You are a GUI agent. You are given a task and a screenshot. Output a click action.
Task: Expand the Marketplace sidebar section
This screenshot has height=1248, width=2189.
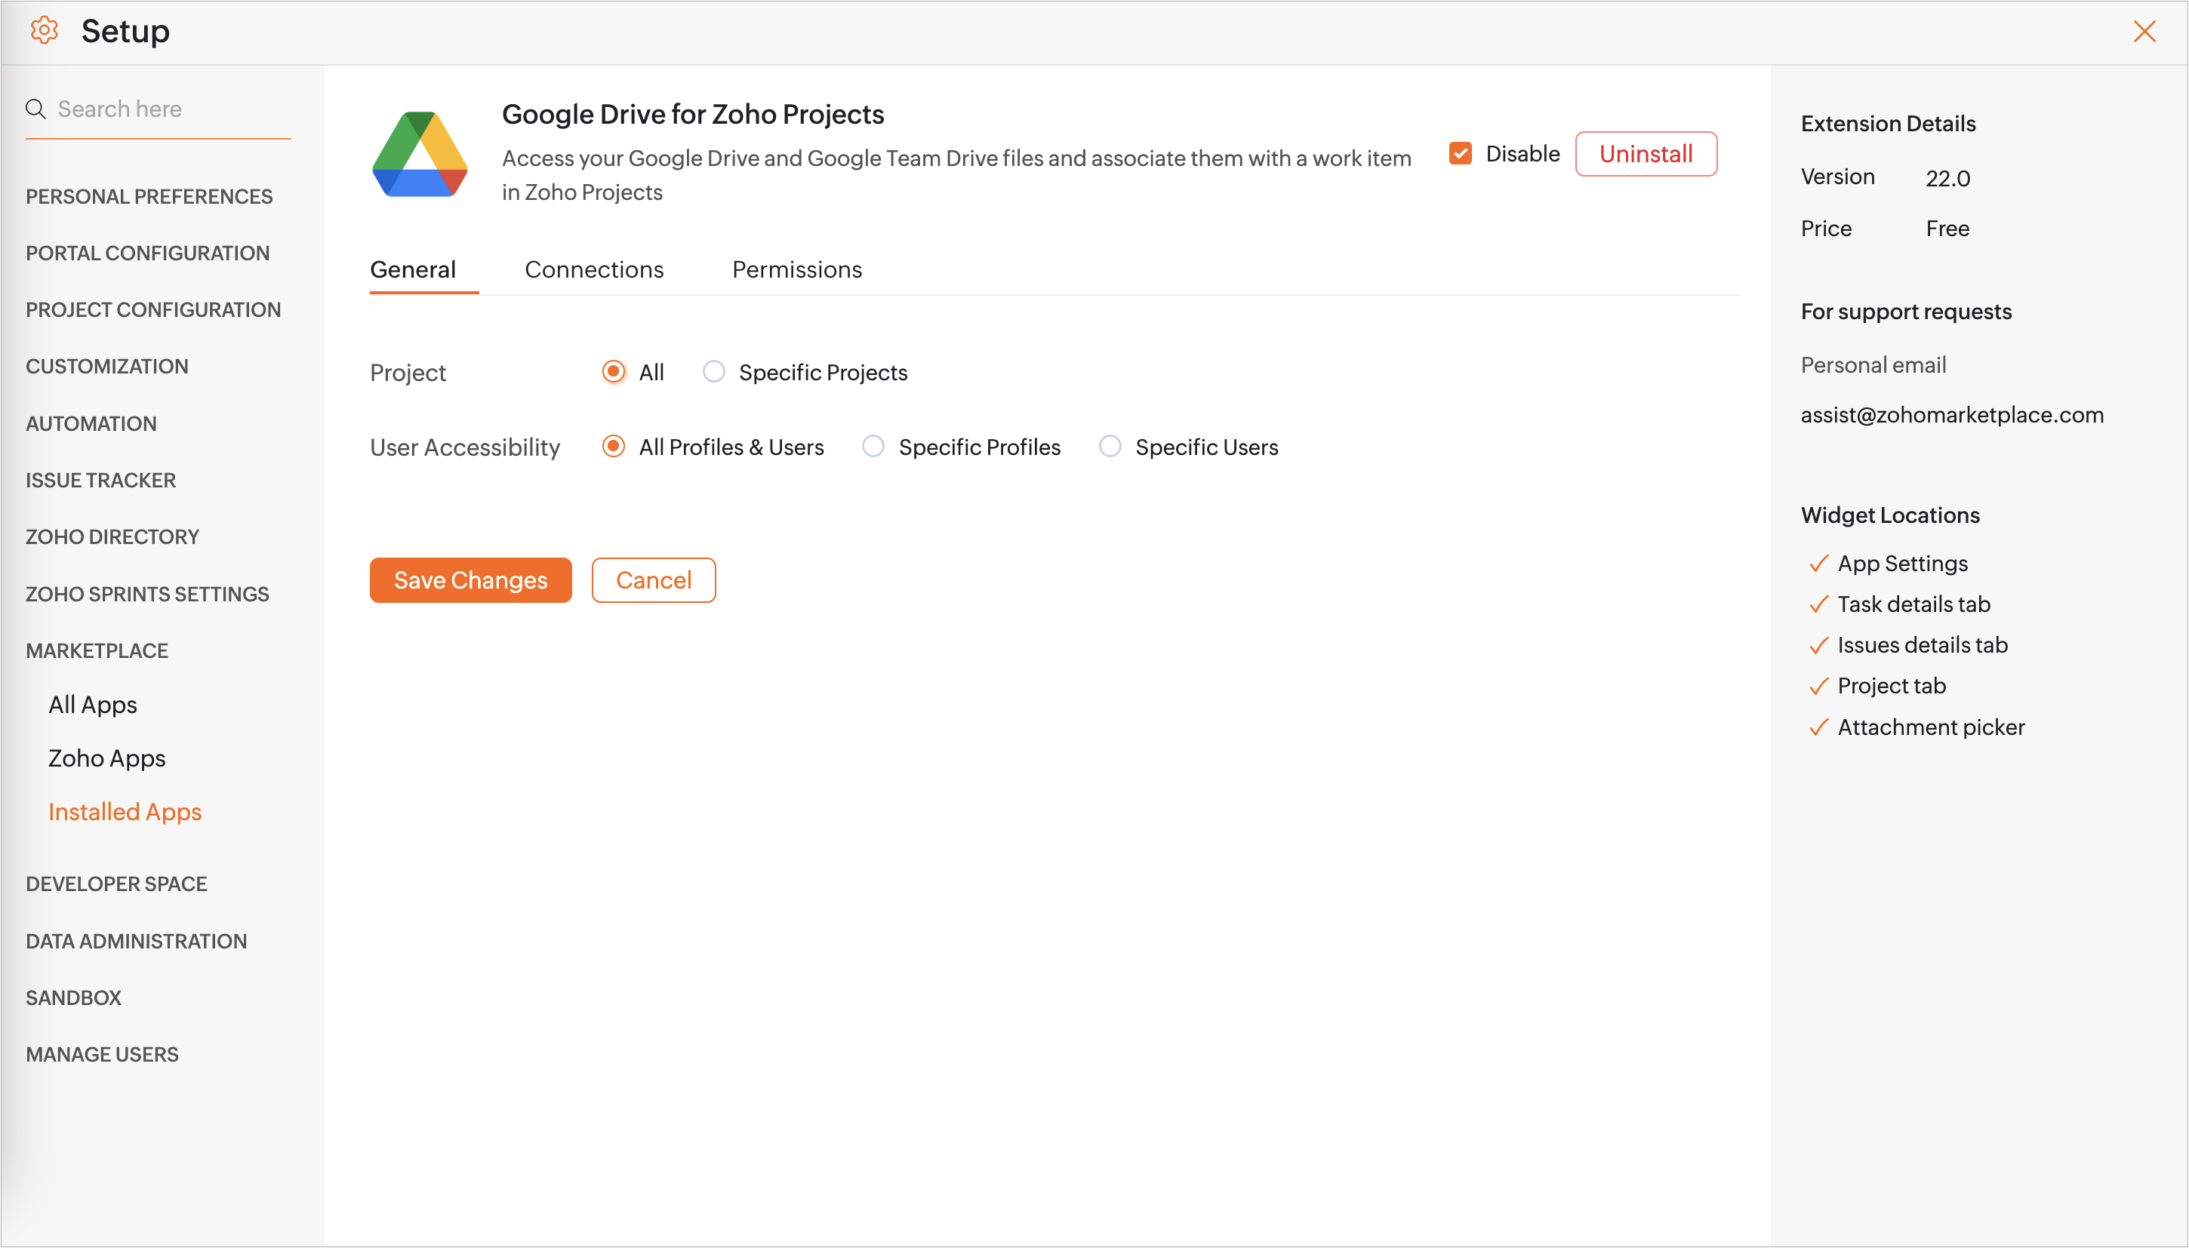(x=97, y=650)
